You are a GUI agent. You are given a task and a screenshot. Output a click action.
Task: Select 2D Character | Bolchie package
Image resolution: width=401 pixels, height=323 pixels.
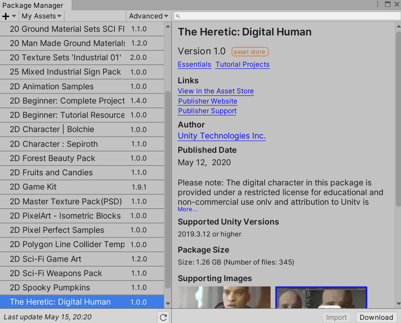pyautogui.click(x=82, y=130)
